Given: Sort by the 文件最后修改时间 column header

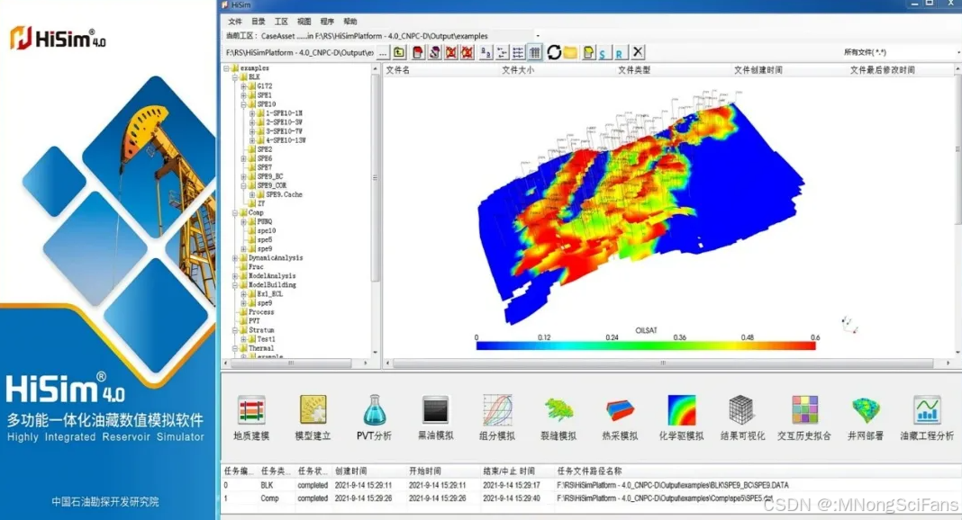Looking at the screenshot, I should 882,70.
